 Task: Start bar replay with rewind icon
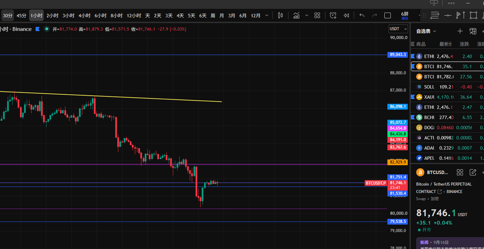click(x=346, y=15)
